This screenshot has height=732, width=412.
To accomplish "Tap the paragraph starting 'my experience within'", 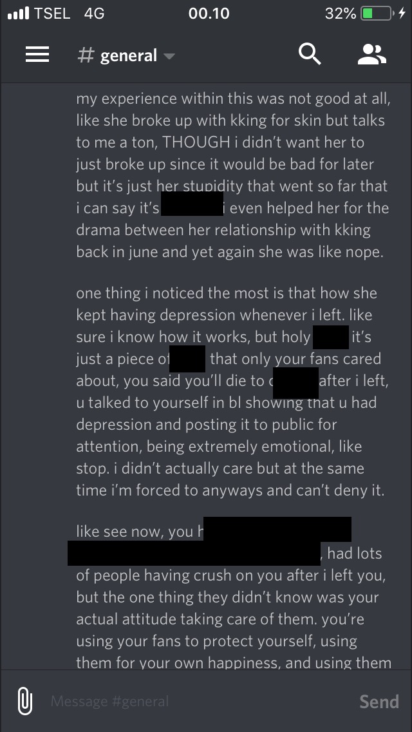I will (x=232, y=175).
